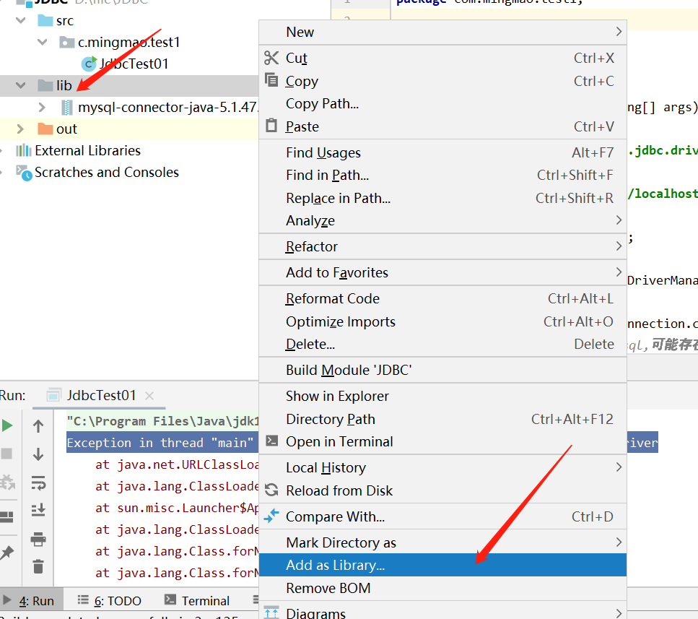Collapse the c.mingmao.test1 package chevron
Image resolution: width=698 pixels, height=619 pixels.
[43, 43]
